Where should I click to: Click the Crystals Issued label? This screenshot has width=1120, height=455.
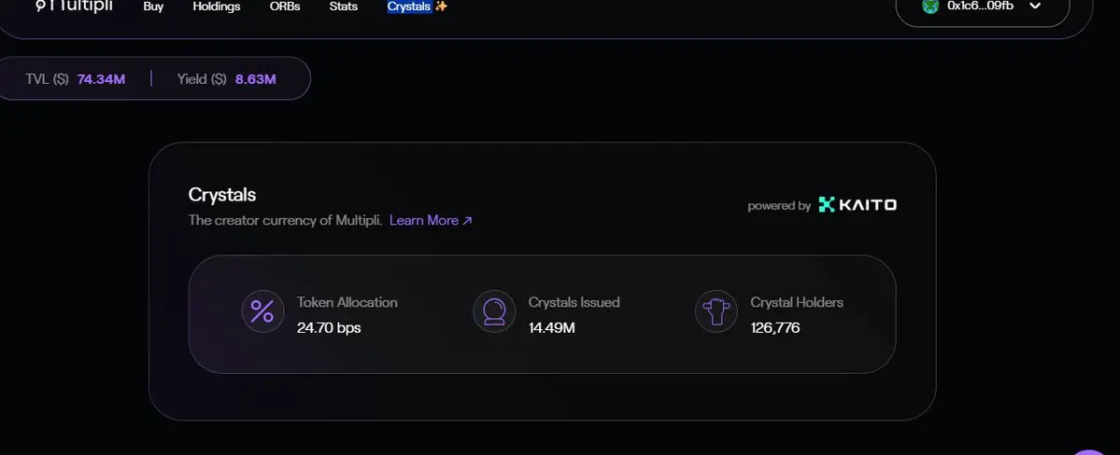point(574,302)
